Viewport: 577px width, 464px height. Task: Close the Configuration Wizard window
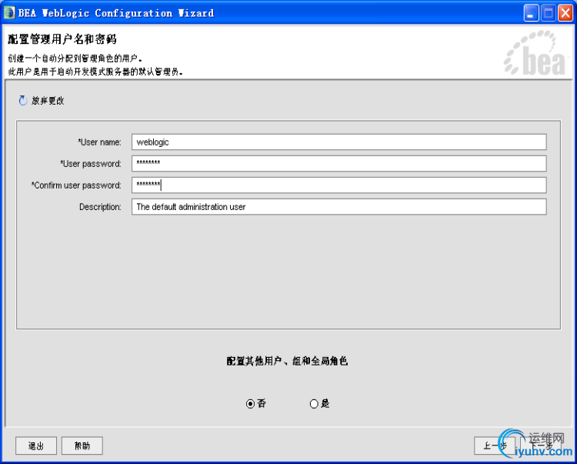point(565,13)
